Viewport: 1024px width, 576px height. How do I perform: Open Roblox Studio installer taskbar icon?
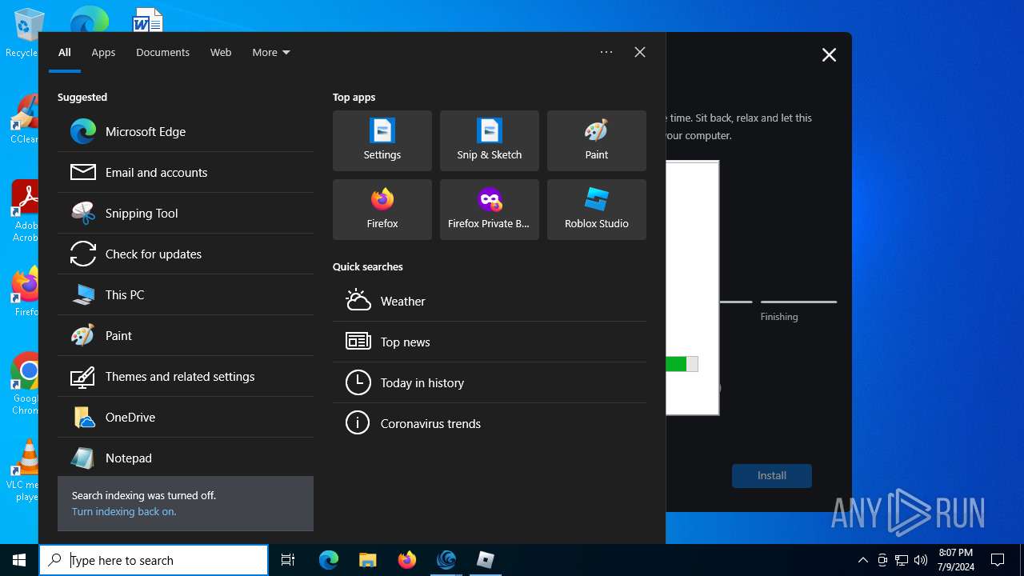[486, 560]
